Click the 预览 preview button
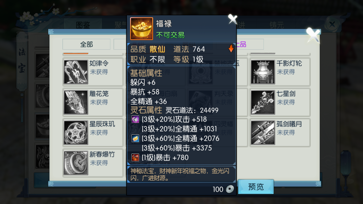 tap(256, 187)
